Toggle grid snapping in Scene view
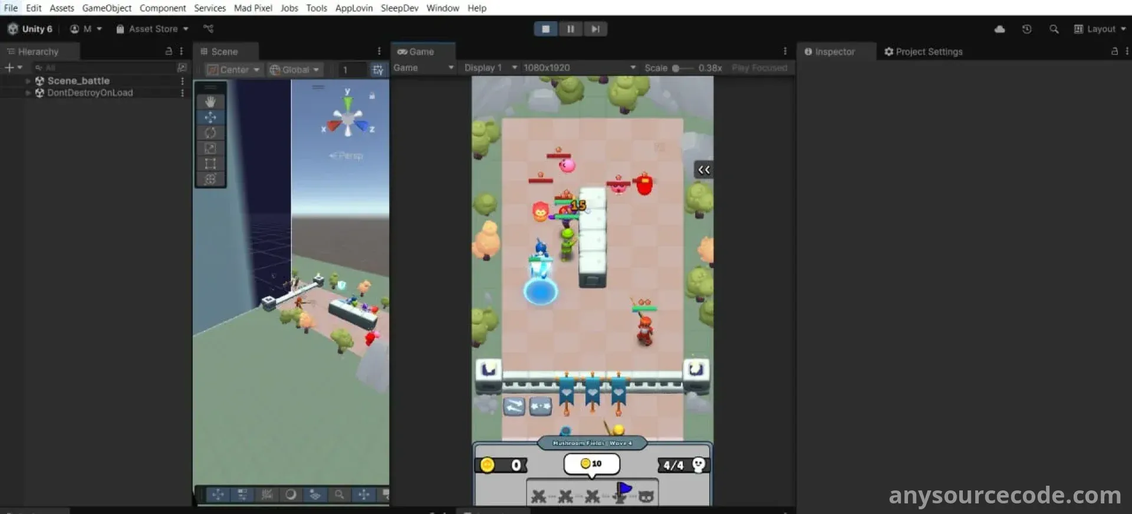The image size is (1132, 514). [378, 70]
